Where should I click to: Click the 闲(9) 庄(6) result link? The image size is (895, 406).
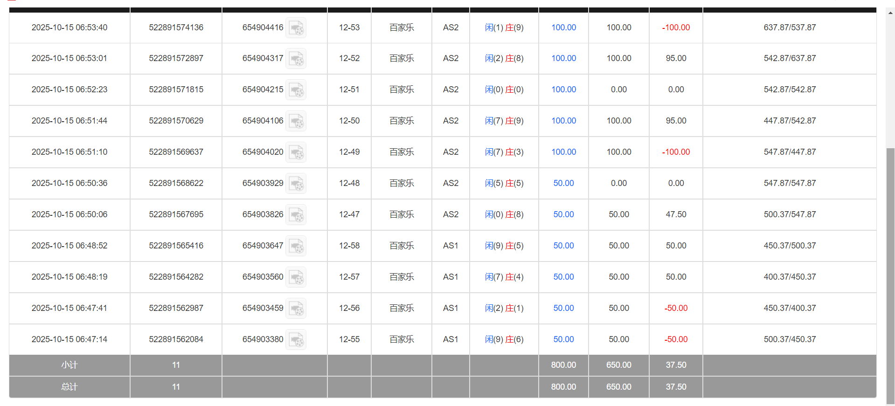(504, 339)
